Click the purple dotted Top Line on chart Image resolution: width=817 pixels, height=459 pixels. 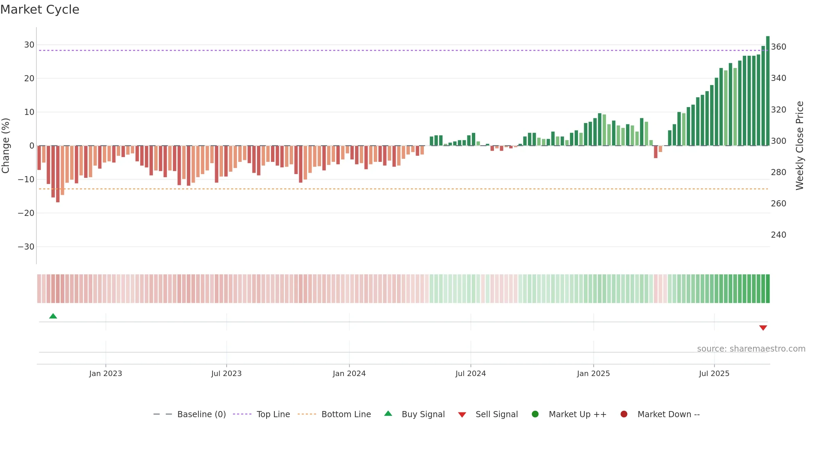point(403,50)
